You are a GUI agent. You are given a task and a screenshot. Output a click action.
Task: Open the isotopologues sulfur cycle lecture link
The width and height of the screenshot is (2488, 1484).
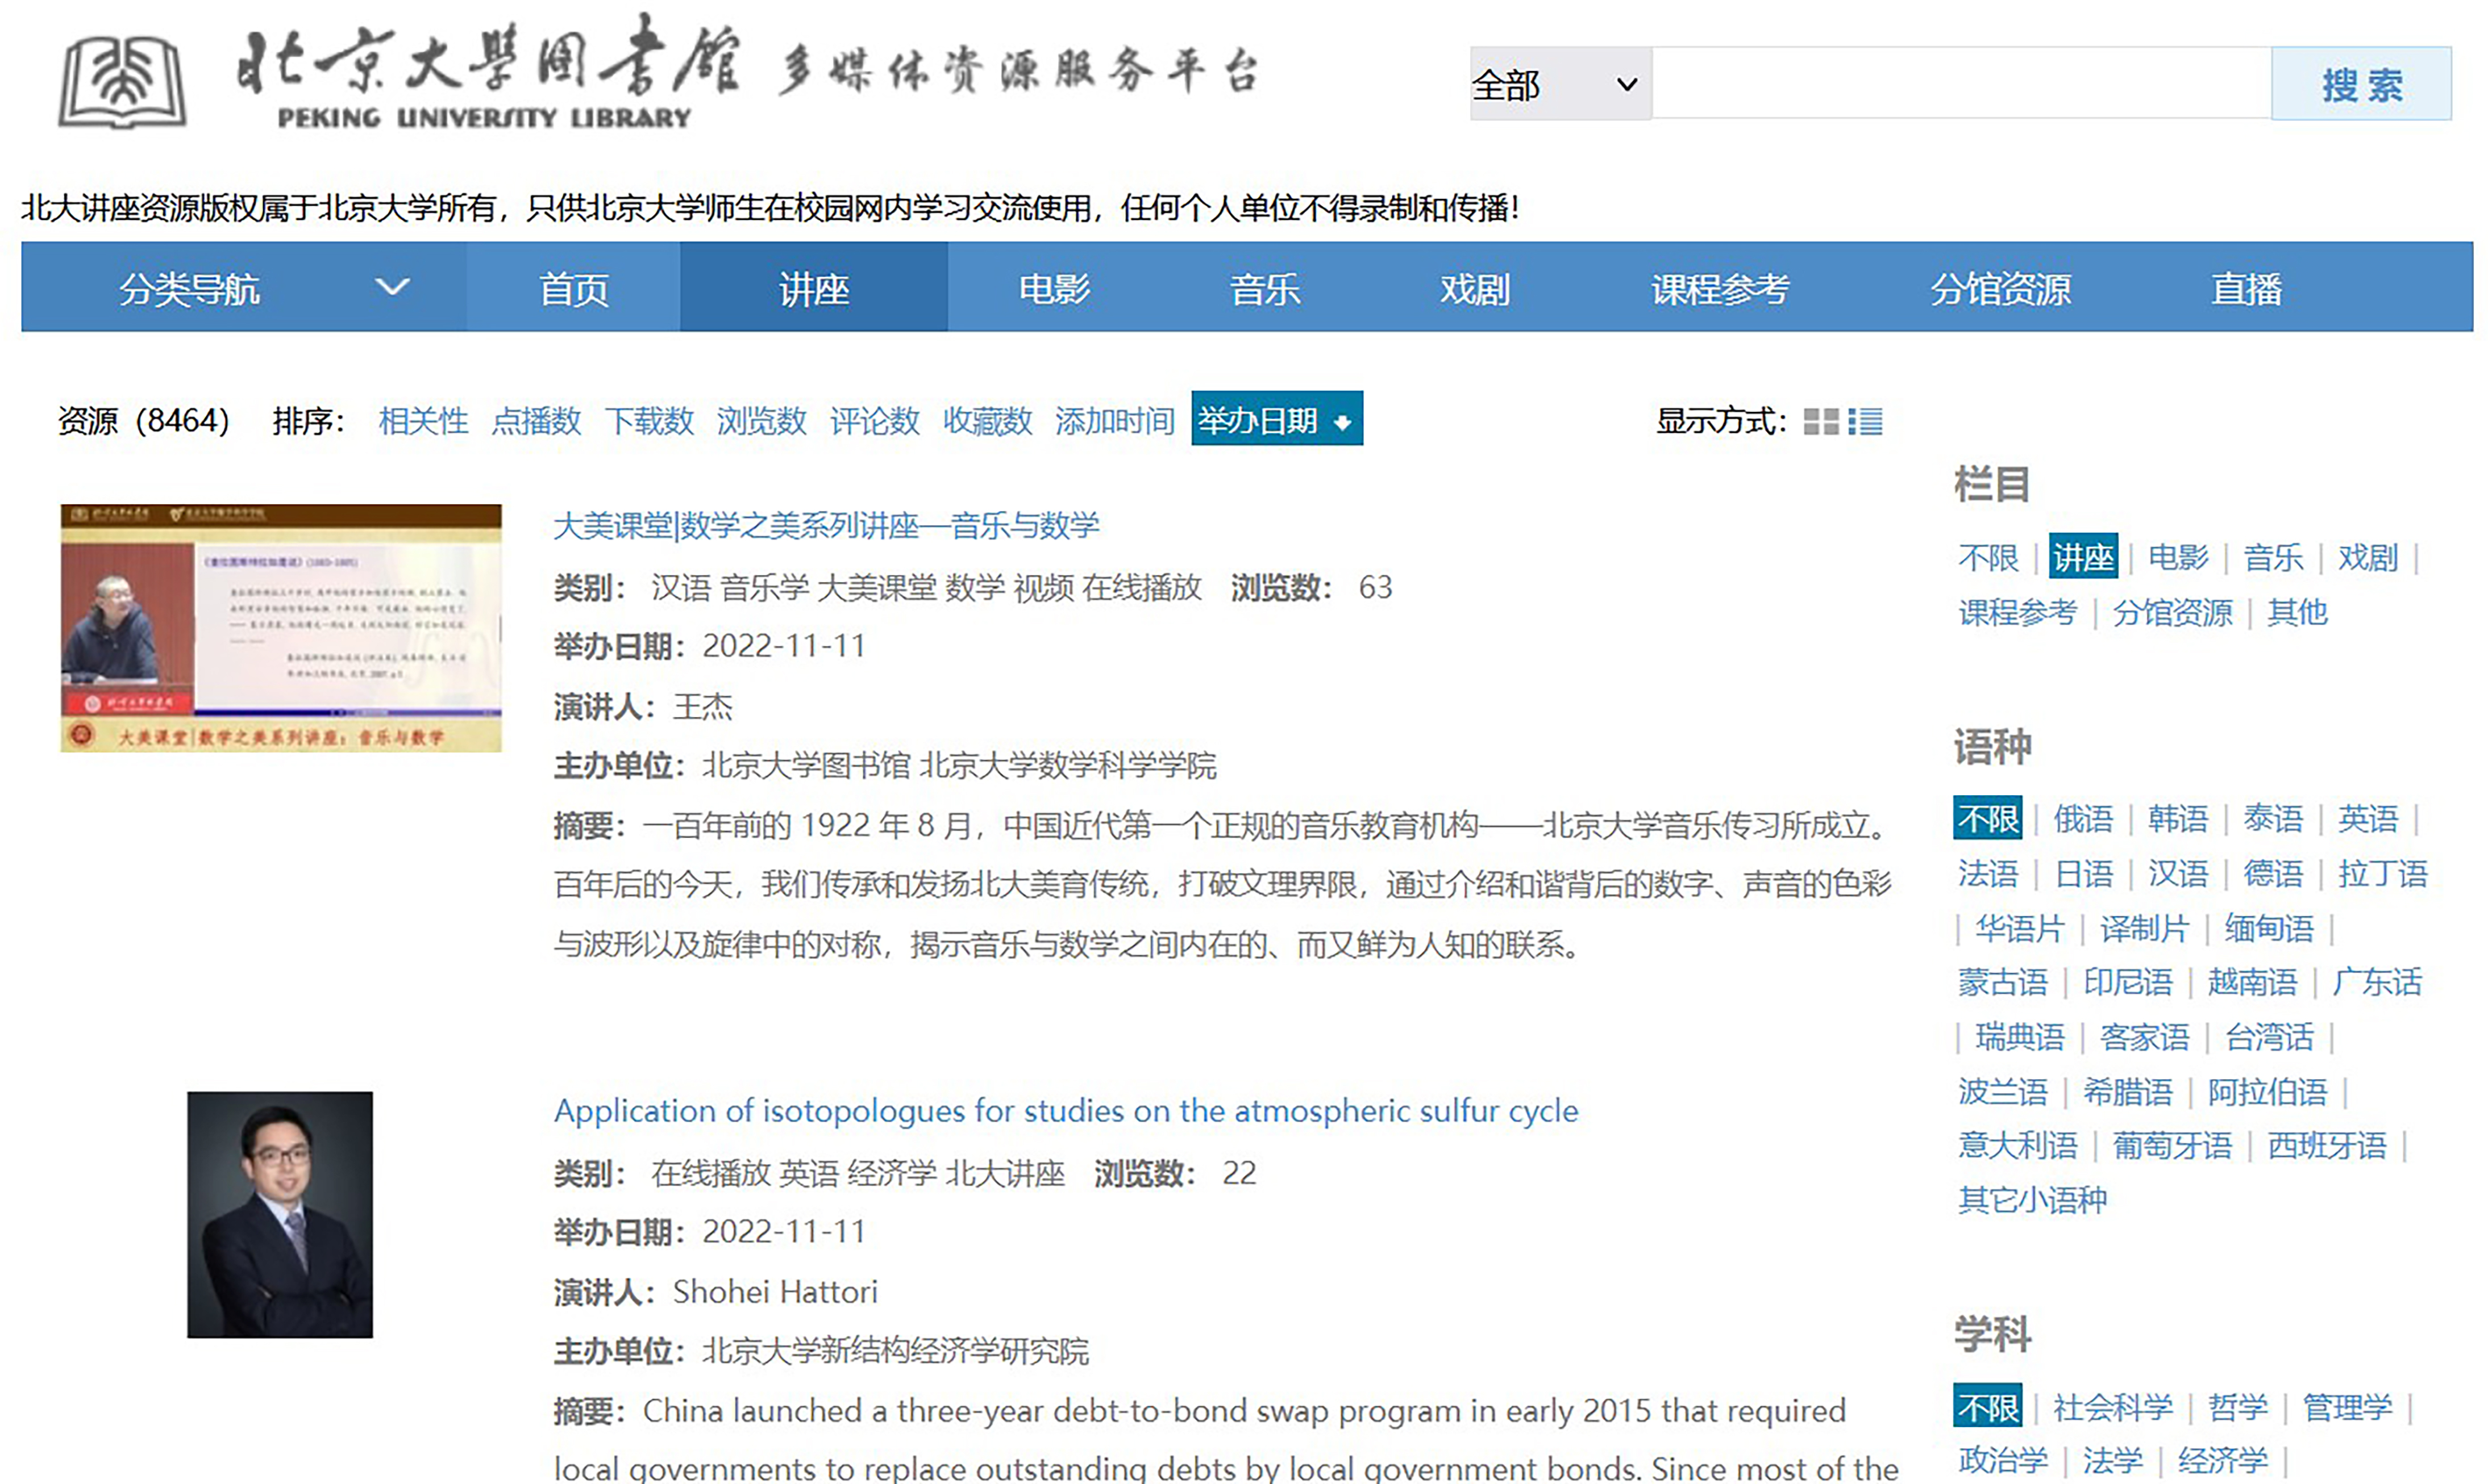pyautogui.click(x=1067, y=1110)
